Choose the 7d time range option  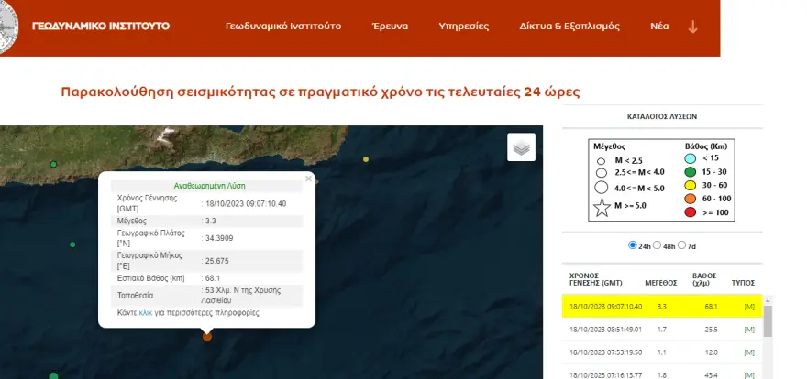(682, 245)
